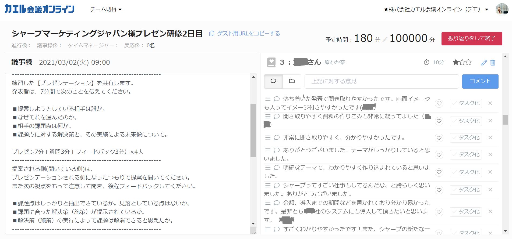
Task: Click タスク化 for シャープってすごい仕事 comment
Action: pos(466,190)
